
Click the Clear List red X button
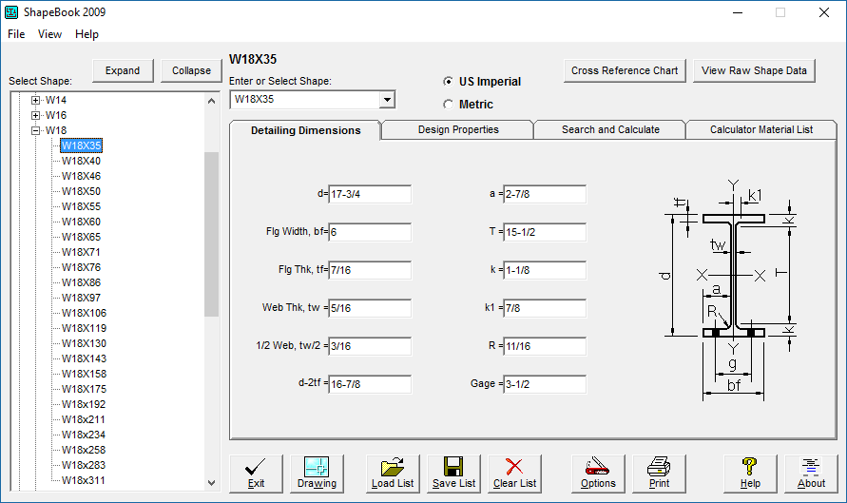pos(515,474)
